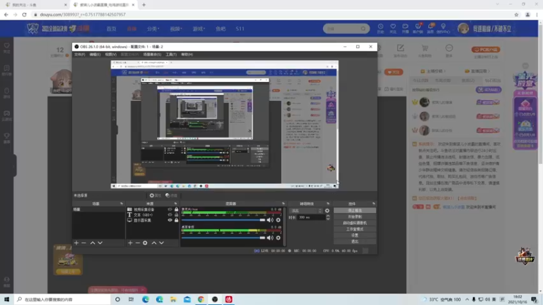Open desktop audio settings gear
The image size is (543, 305).
pos(278,238)
